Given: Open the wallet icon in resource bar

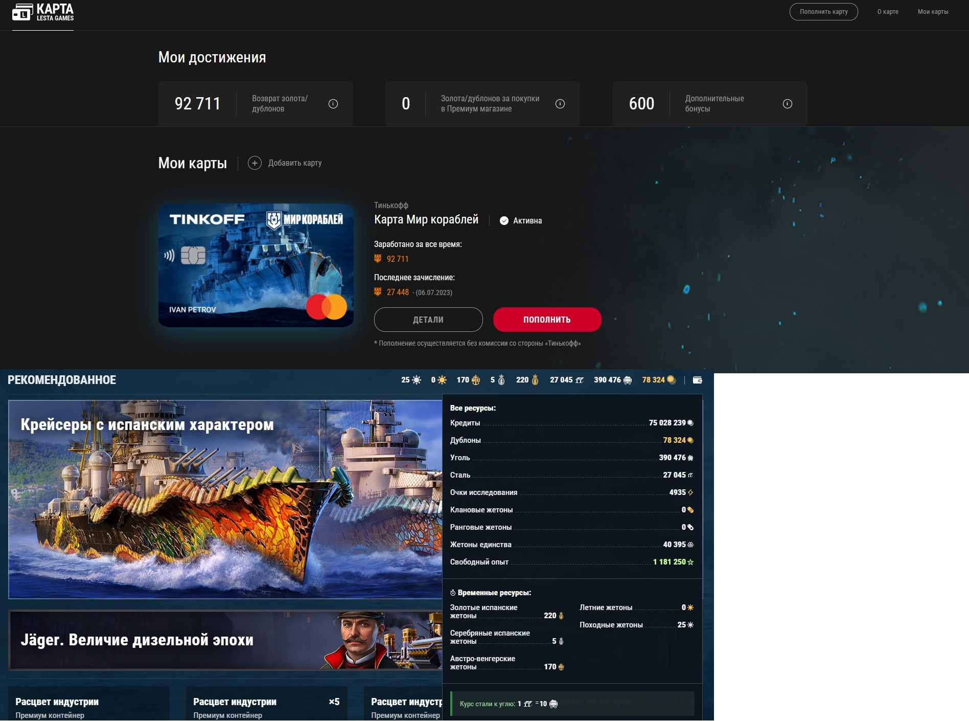Looking at the screenshot, I should (697, 380).
